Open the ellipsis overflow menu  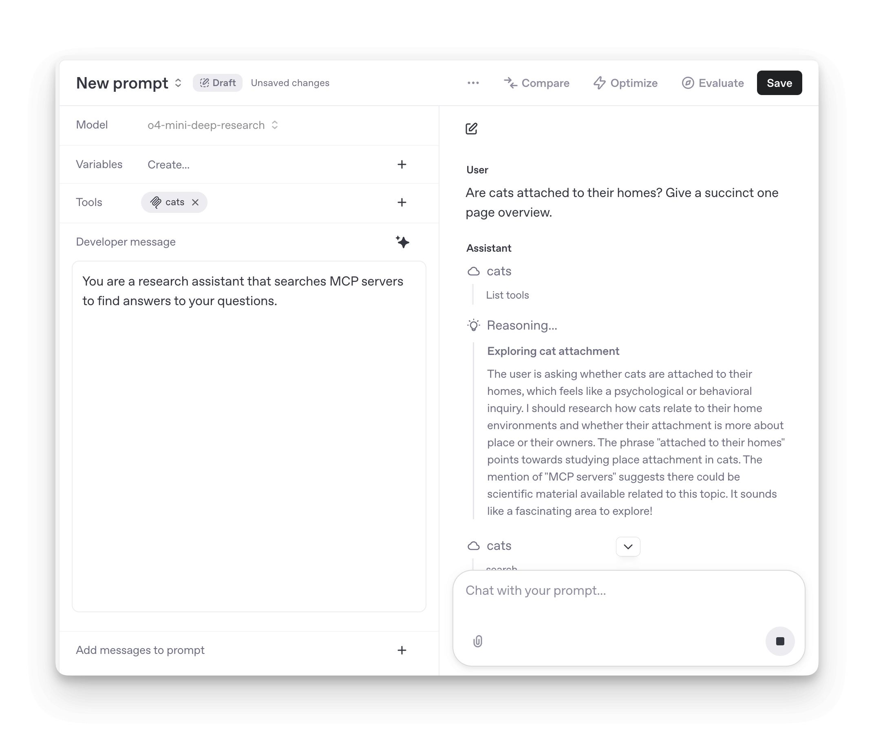click(473, 83)
